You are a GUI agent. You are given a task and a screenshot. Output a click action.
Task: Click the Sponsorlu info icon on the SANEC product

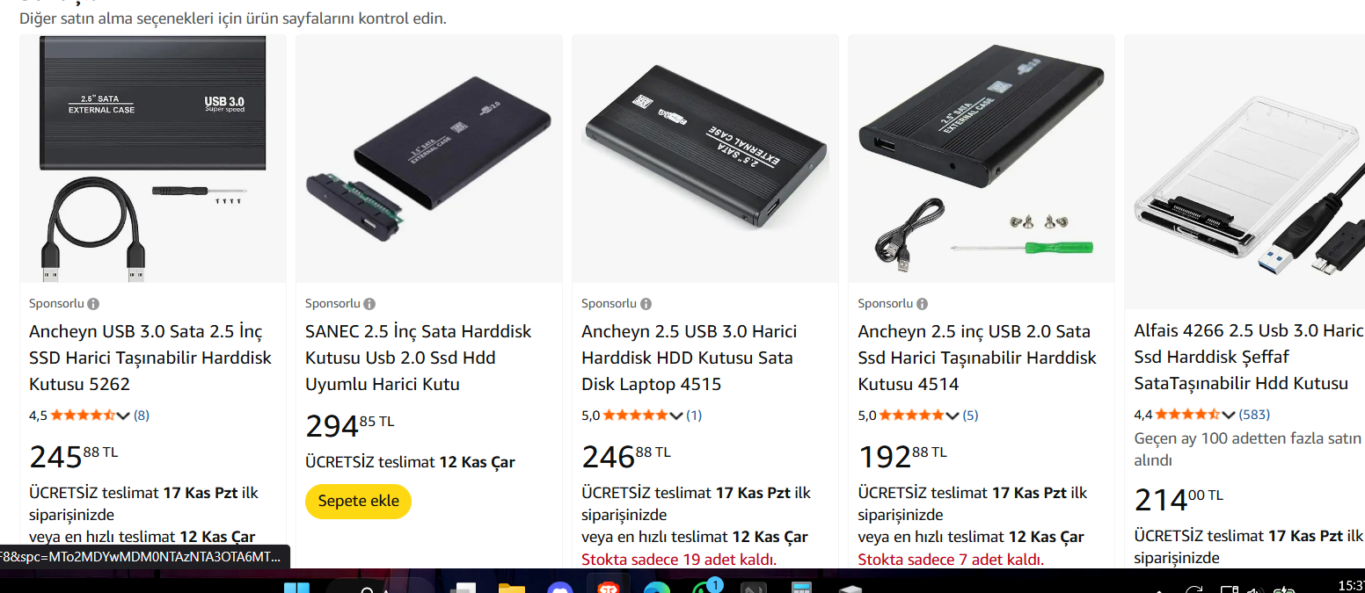point(369,304)
